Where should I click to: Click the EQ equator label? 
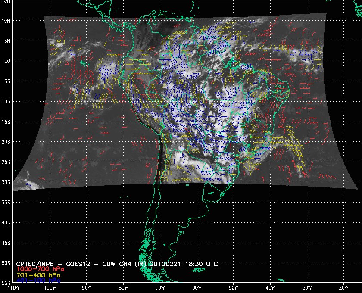(7, 61)
